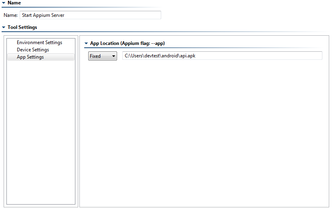
Task: Click the app location path field
Action: click(222, 56)
